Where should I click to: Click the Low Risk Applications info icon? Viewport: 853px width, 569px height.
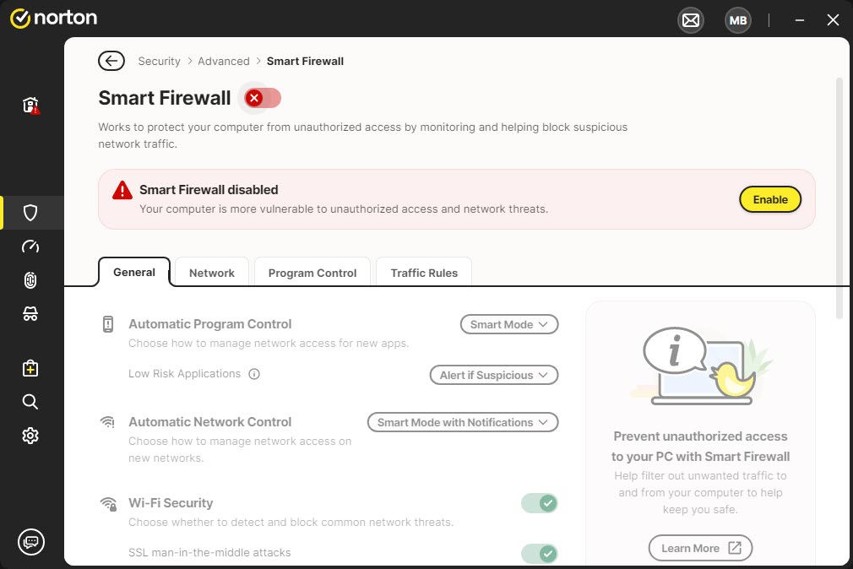pos(254,374)
